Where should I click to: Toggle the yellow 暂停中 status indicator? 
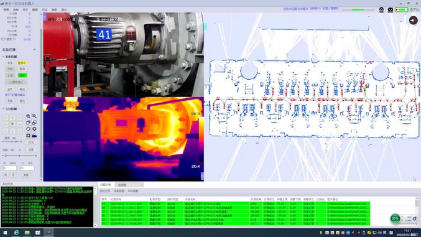[x=22, y=63]
